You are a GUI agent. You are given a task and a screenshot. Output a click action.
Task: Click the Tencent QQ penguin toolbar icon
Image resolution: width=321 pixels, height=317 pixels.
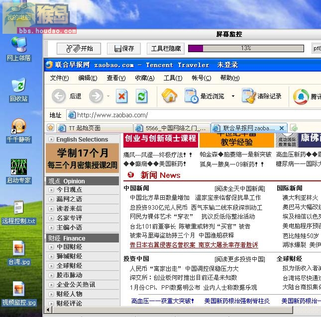(x=301, y=96)
